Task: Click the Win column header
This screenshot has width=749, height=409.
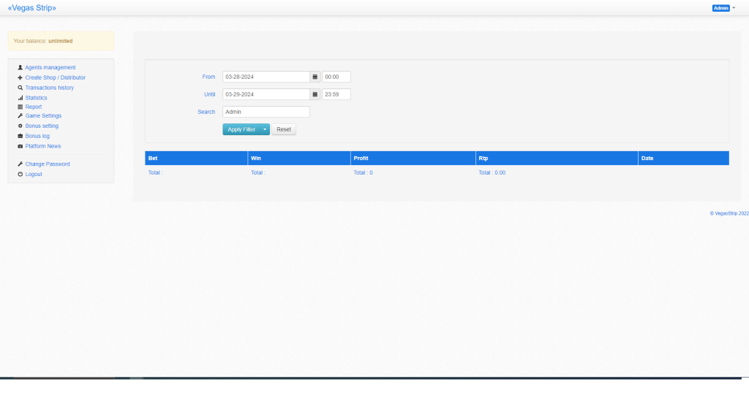Action: point(299,158)
